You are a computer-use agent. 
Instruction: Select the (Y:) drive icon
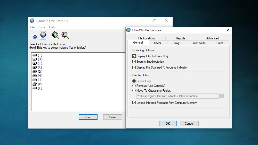pyautogui.click(x=35, y=88)
